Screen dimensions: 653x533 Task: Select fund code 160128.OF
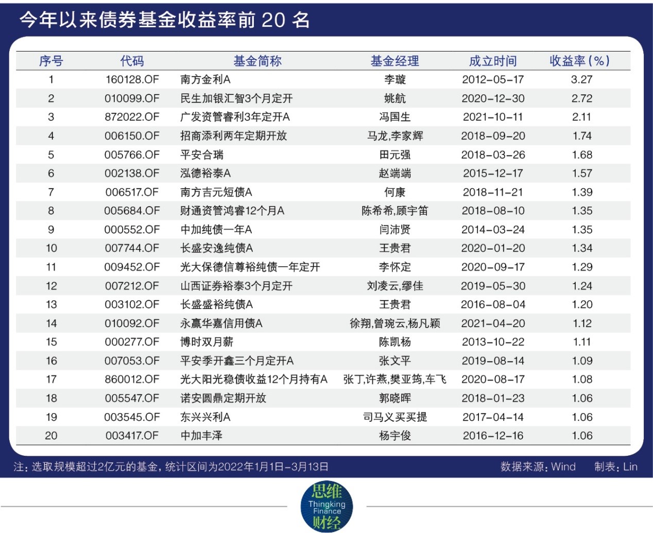132,80
